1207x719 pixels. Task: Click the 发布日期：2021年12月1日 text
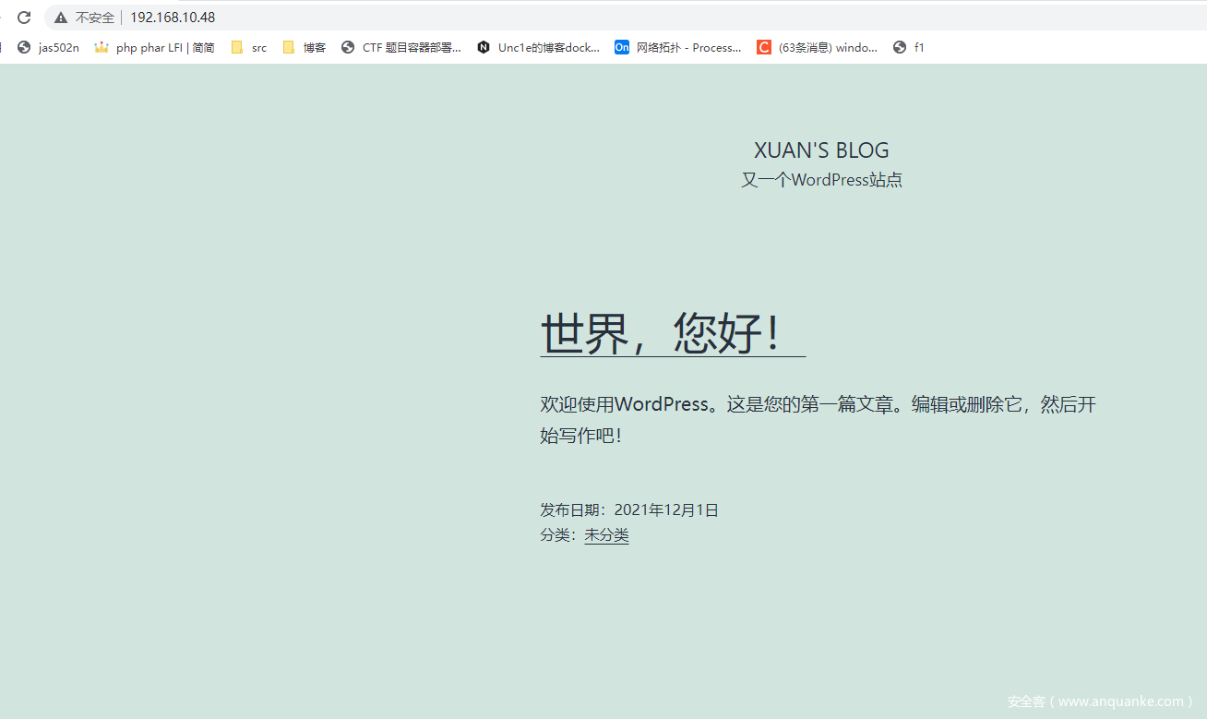(x=629, y=509)
